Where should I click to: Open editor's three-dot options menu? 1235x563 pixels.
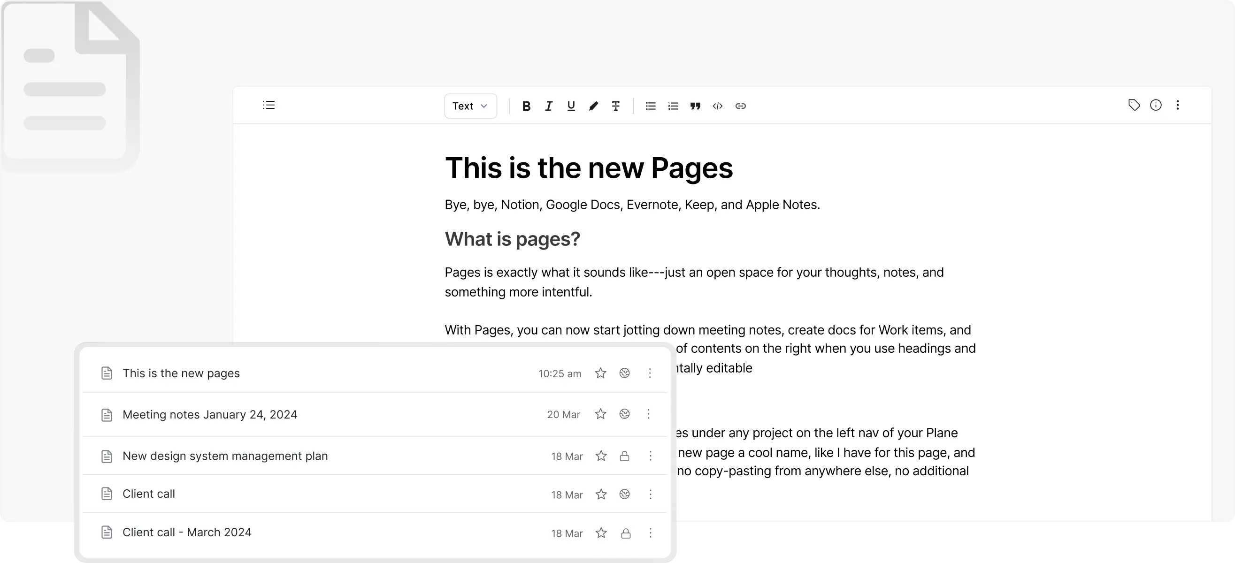[1177, 105]
